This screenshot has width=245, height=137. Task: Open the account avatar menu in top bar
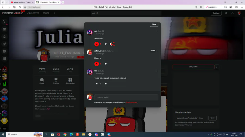click(x=239, y=13)
